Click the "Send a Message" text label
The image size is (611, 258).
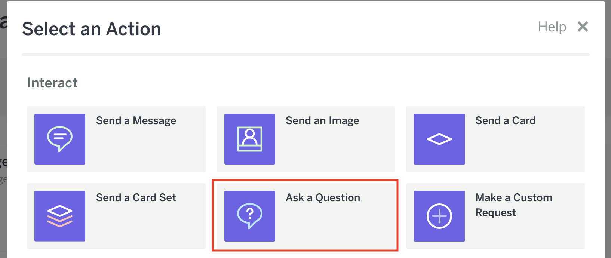[x=136, y=120]
